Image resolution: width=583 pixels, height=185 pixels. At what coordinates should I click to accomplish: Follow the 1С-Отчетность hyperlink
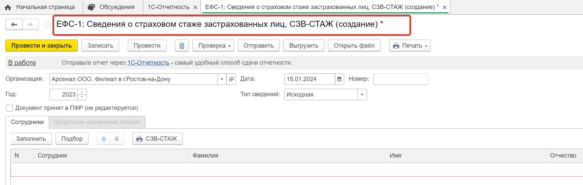pyautogui.click(x=148, y=63)
